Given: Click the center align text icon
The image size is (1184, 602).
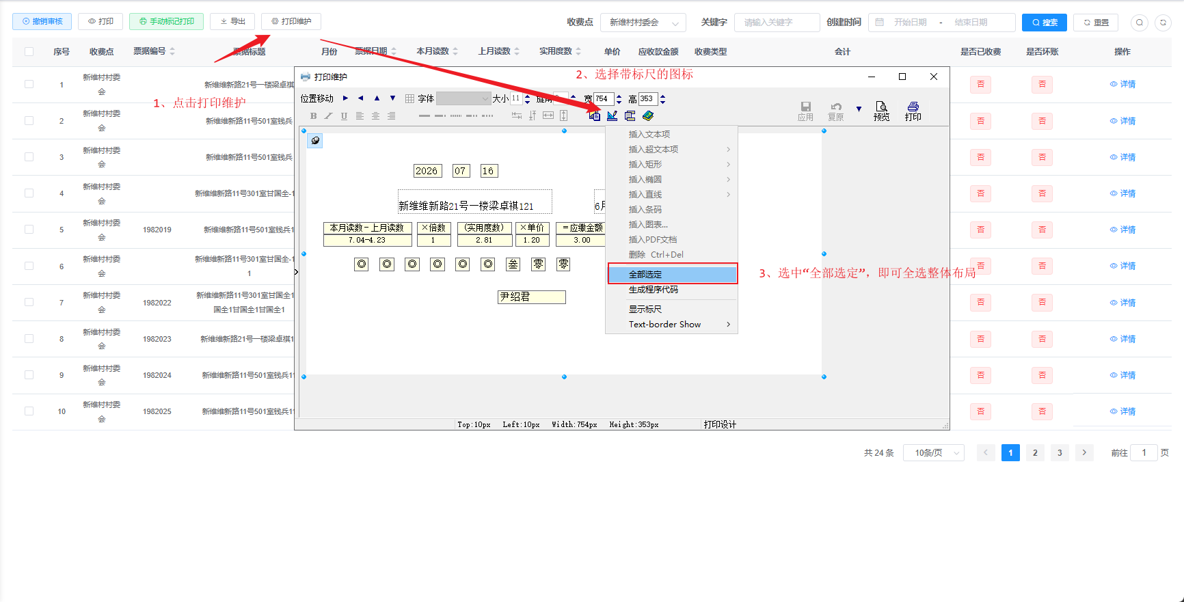Looking at the screenshot, I should [375, 116].
